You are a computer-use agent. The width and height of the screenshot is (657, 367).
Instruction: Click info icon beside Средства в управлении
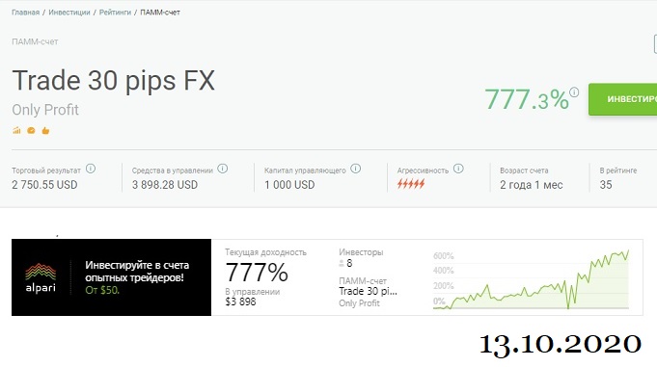click(223, 169)
